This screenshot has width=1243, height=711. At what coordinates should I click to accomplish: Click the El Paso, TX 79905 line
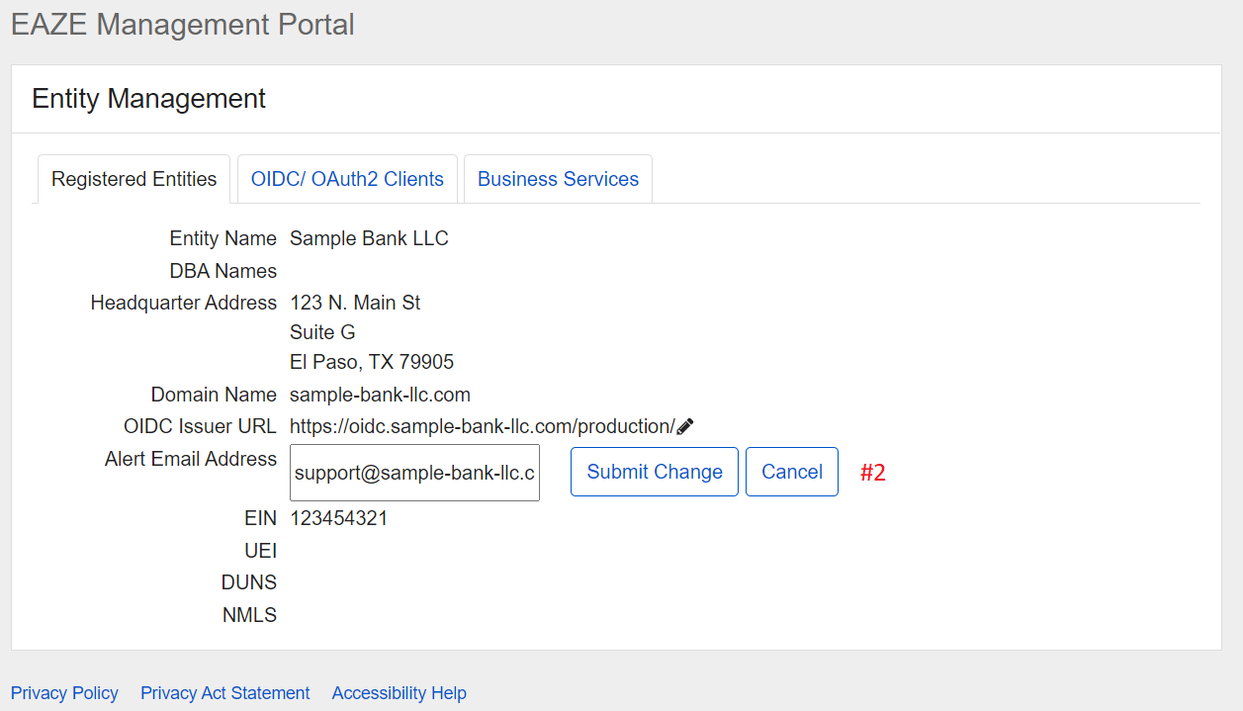(x=372, y=362)
